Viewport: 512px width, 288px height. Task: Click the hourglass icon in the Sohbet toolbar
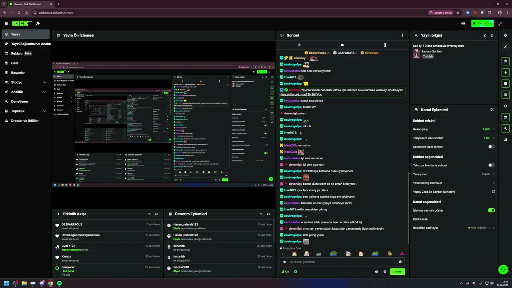pos(385,45)
